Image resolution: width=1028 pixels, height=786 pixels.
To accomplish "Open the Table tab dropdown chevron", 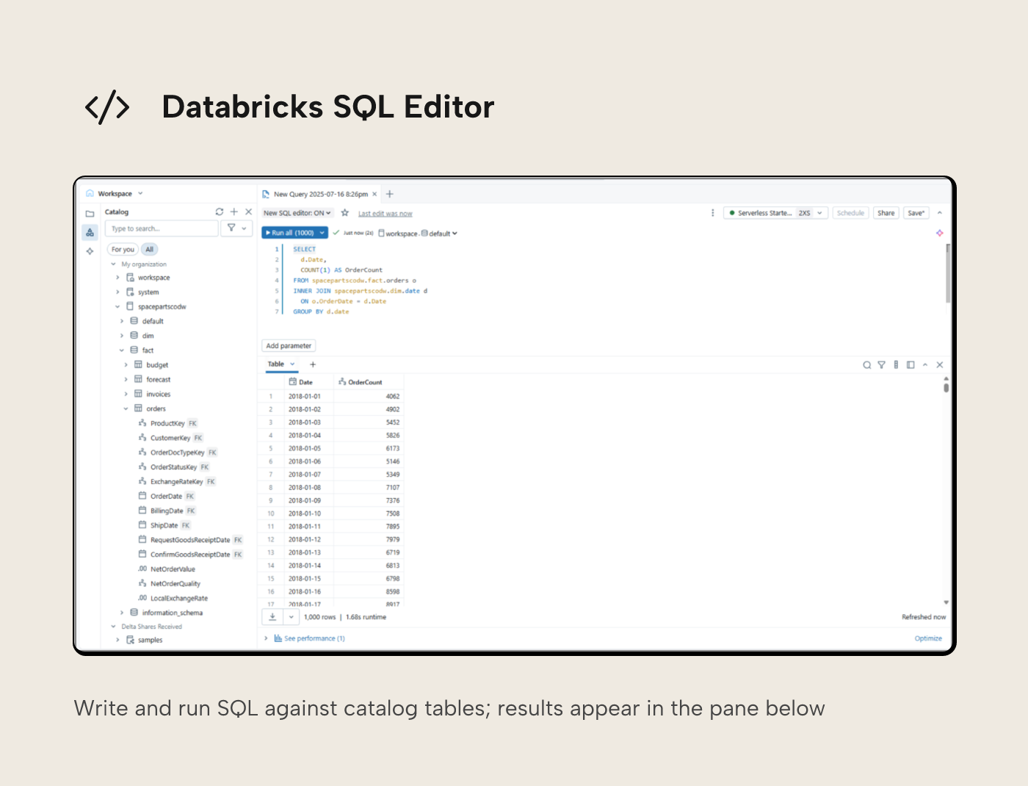I will click(x=292, y=364).
